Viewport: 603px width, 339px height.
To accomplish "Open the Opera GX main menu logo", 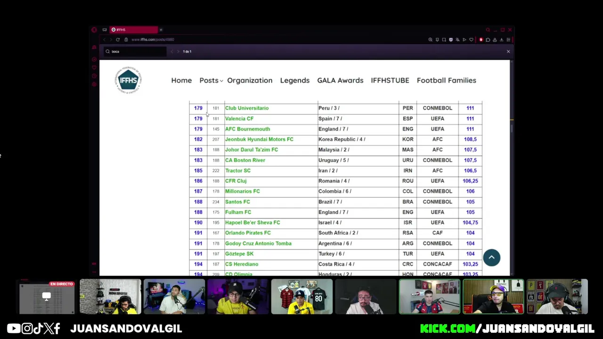I will pos(94,30).
